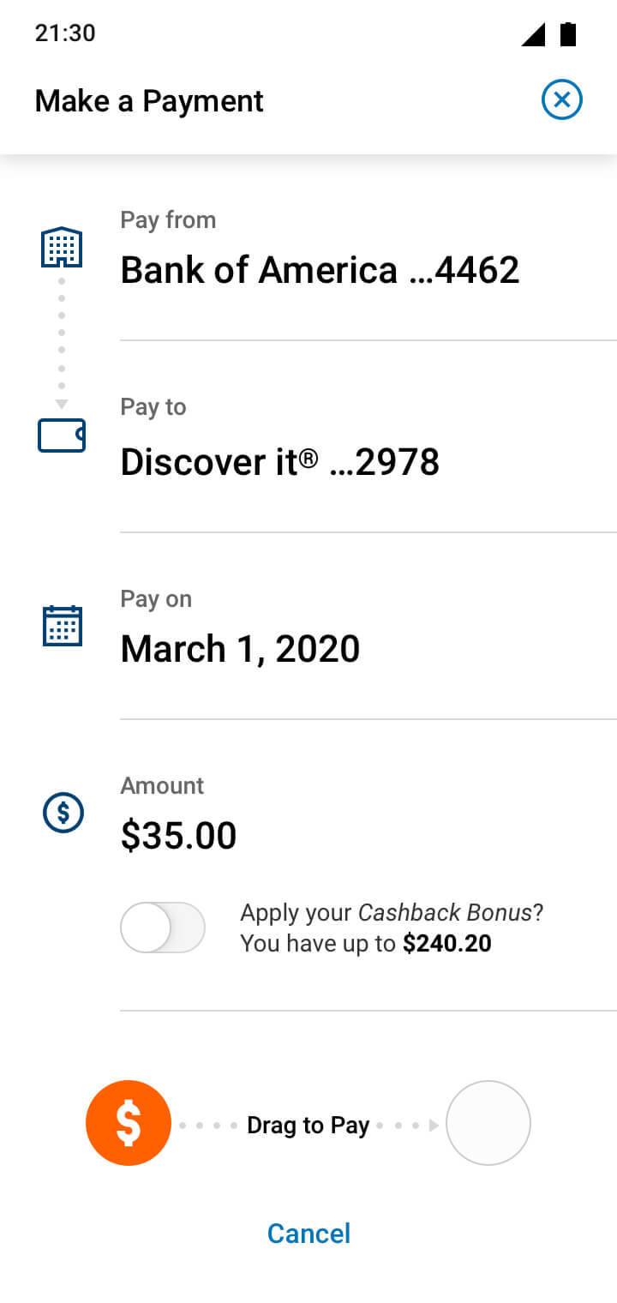Close the Make a Payment screen
617x1303 pixels.
pos(562,100)
